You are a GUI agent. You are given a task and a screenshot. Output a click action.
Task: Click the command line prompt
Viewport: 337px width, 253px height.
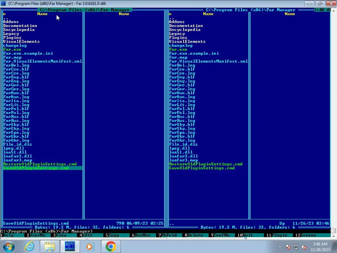click(x=47, y=231)
